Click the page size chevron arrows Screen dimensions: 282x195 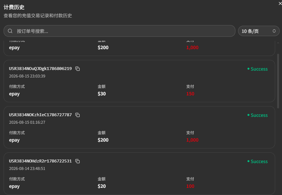(274, 31)
